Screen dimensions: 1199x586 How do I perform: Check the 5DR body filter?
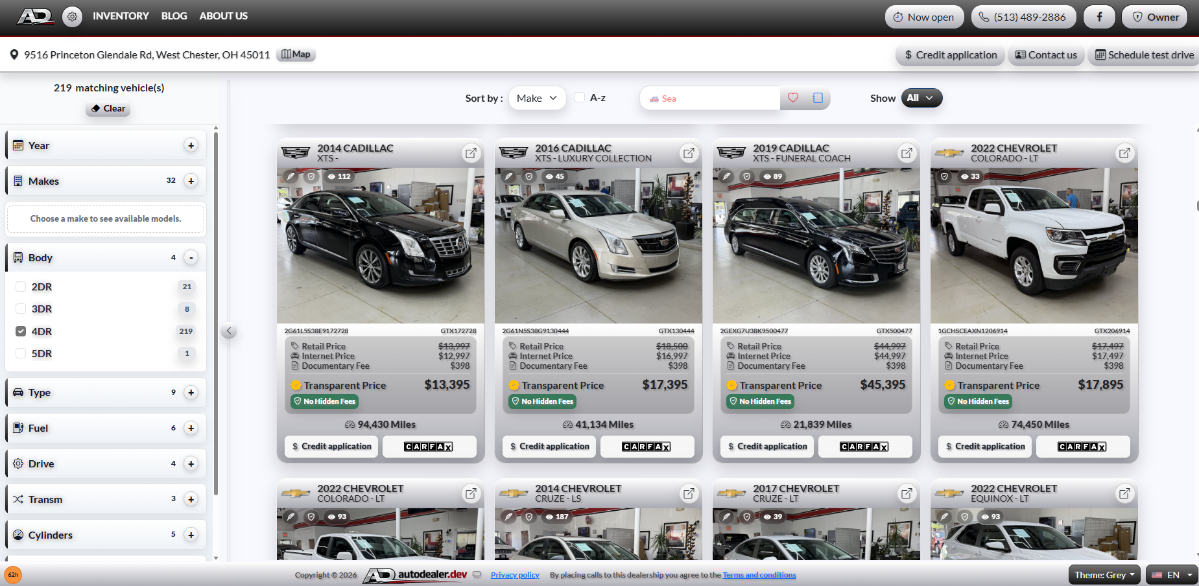21,353
